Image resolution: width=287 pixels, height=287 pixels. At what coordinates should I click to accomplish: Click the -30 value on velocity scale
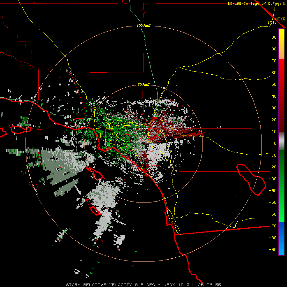[273, 179]
